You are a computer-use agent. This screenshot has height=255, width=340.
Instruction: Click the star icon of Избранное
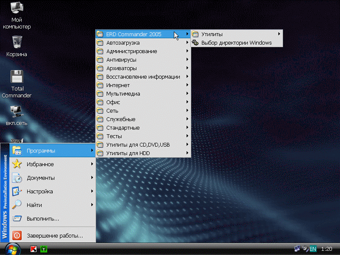(17, 164)
